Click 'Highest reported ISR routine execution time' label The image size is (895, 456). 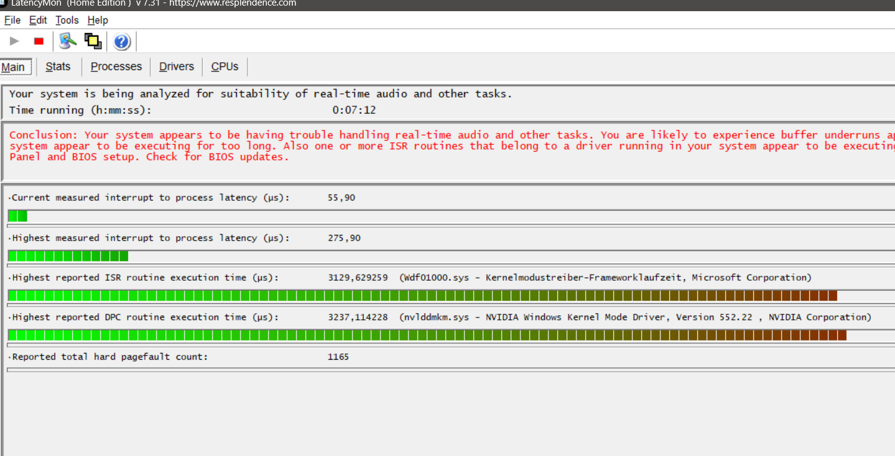[x=145, y=278]
